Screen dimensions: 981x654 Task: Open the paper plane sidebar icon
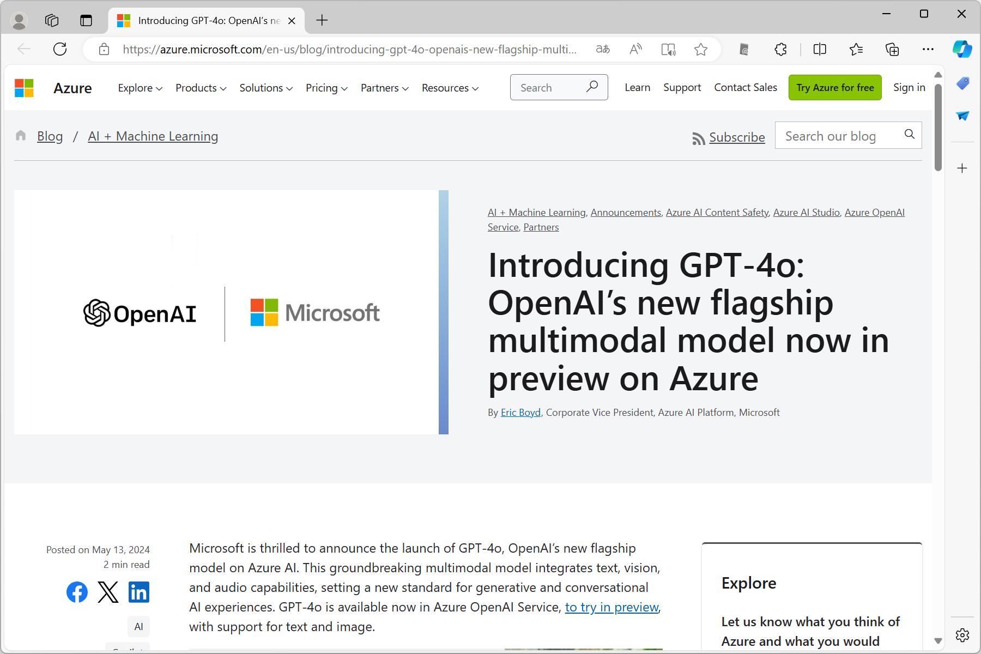[x=962, y=116]
